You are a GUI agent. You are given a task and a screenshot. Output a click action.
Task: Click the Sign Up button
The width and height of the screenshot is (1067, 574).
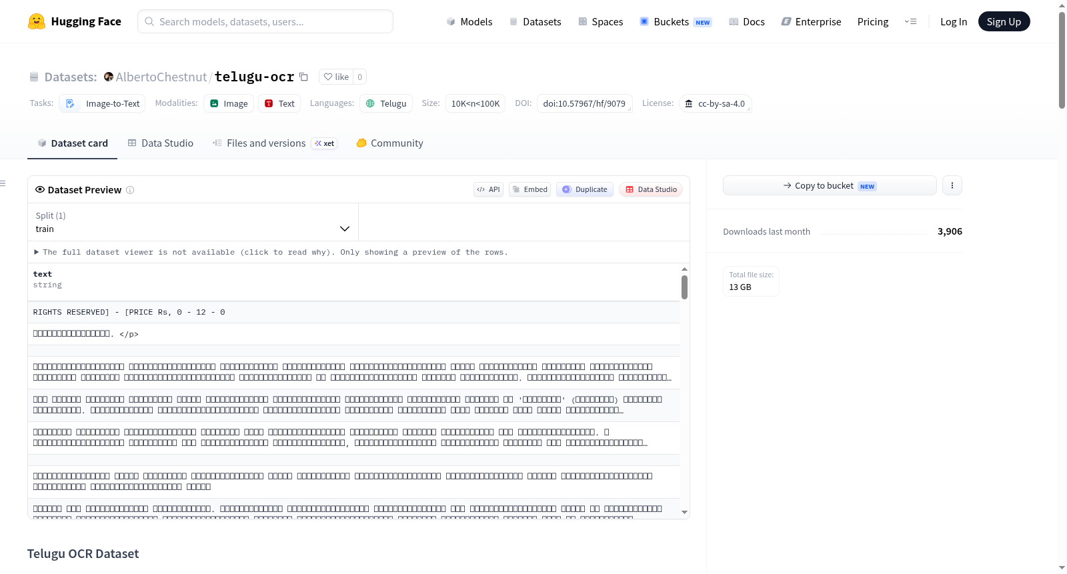[x=1004, y=21]
